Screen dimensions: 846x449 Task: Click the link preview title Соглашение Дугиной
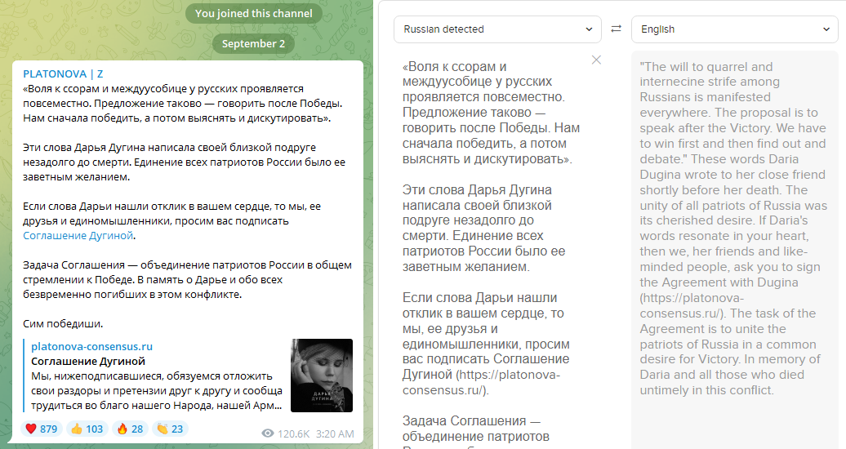click(x=88, y=361)
